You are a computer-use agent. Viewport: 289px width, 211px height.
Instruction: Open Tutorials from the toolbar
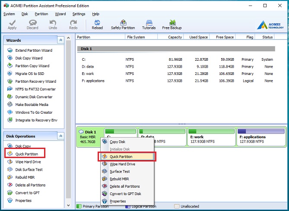(149, 25)
